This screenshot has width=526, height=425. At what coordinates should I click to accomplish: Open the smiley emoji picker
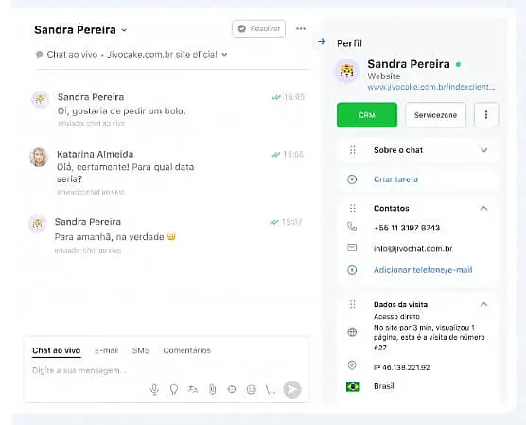(252, 389)
